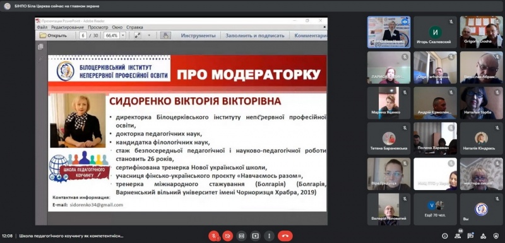Click the fit-page expand arrows icon
Viewport: 505px width, 243px height.
click(x=138, y=35)
